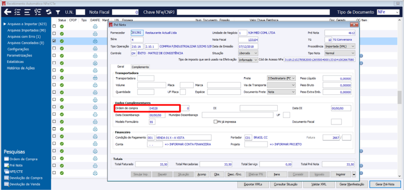Viewport: 404px width, 190px height.
Task: Open Estatísticas in the sidebar
Action: coord(15,61)
